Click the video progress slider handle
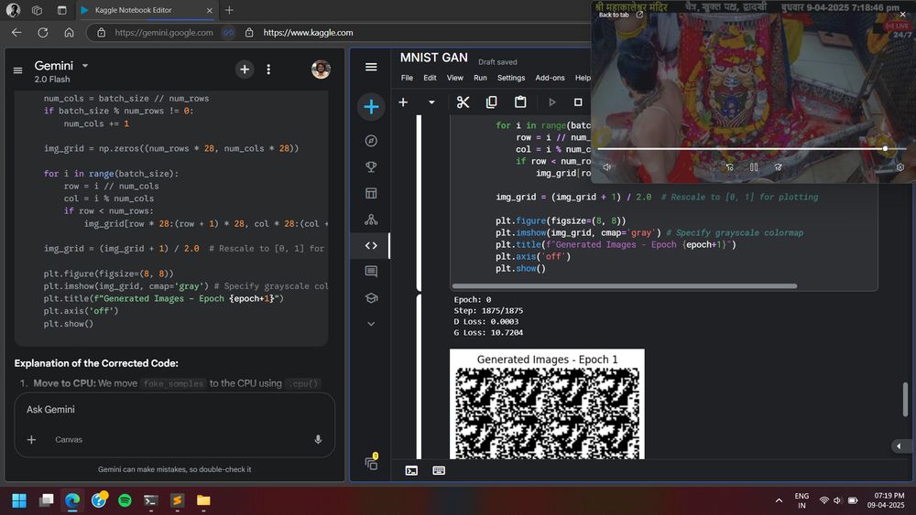 [x=886, y=149]
